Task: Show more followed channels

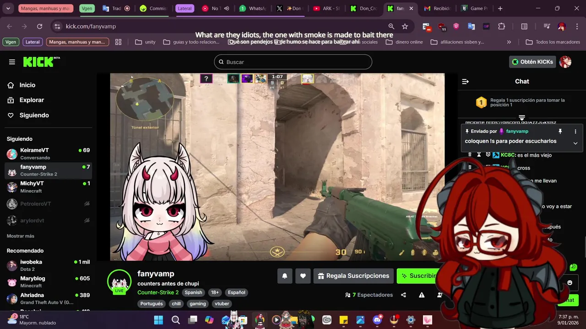Action: [x=21, y=236]
